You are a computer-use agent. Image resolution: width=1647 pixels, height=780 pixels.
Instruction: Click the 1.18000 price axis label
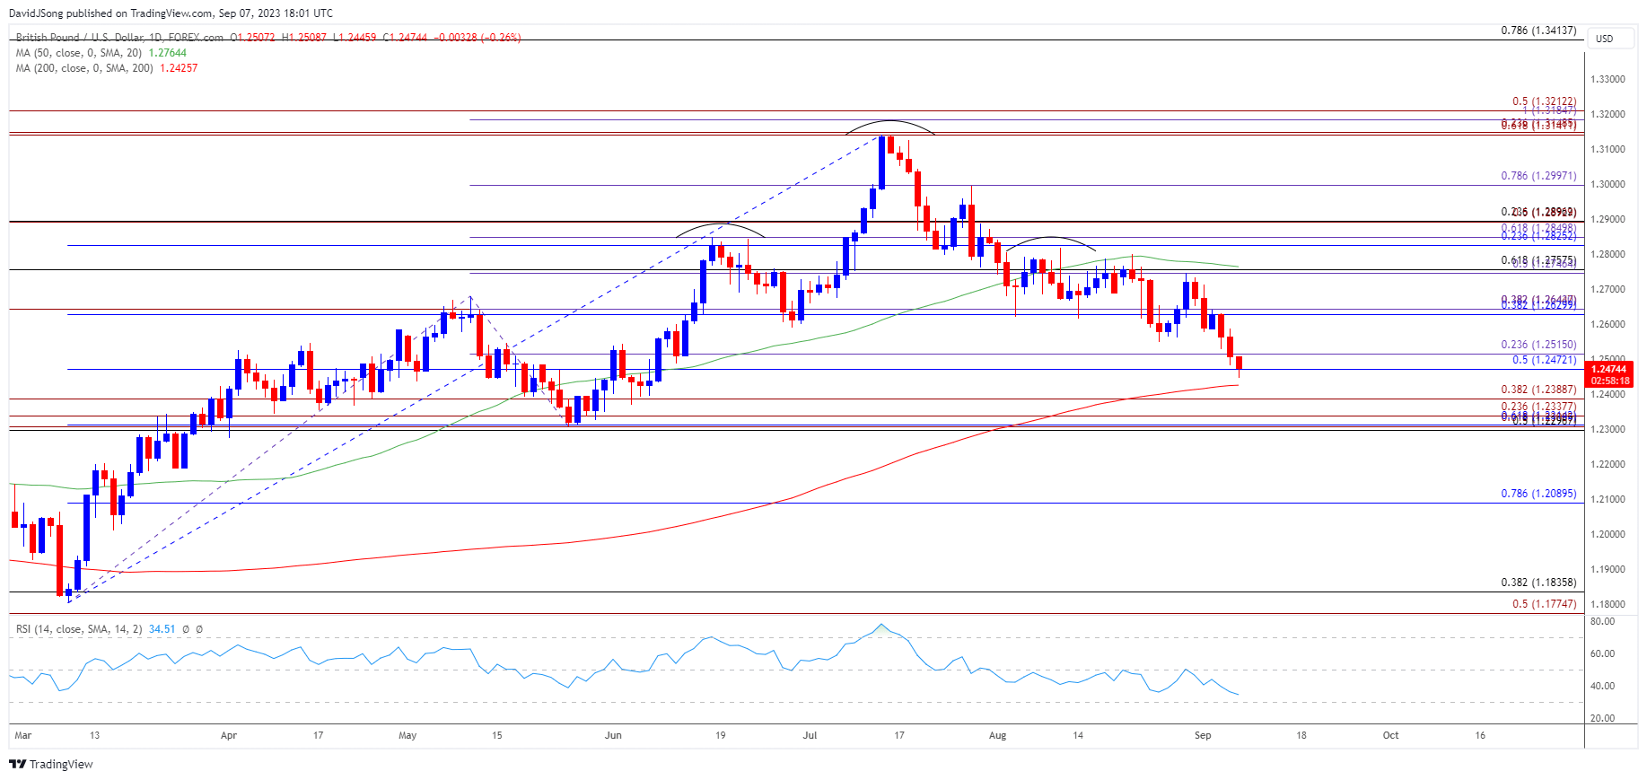(1608, 604)
